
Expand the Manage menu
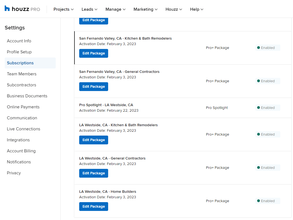tap(115, 9)
